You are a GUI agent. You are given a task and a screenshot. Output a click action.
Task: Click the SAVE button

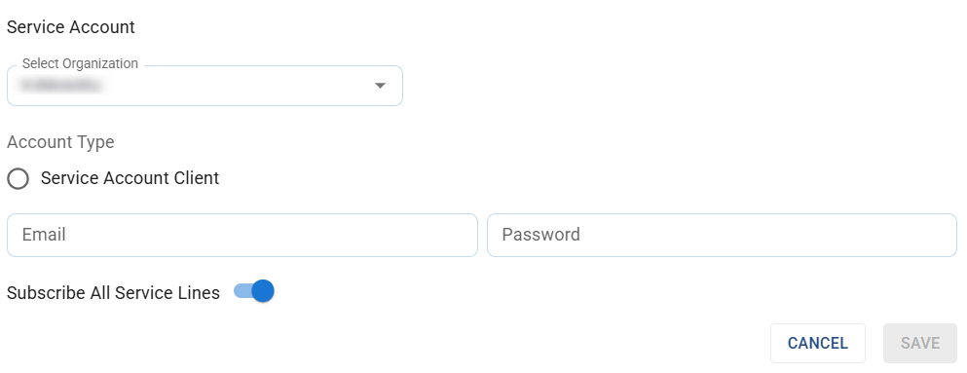(920, 344)
